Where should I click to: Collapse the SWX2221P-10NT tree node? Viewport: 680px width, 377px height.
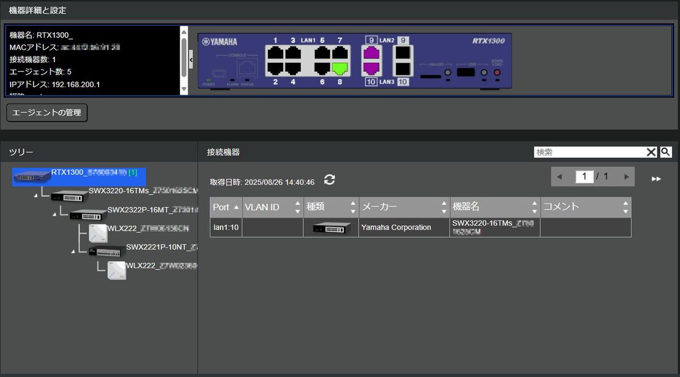point(73,251)
